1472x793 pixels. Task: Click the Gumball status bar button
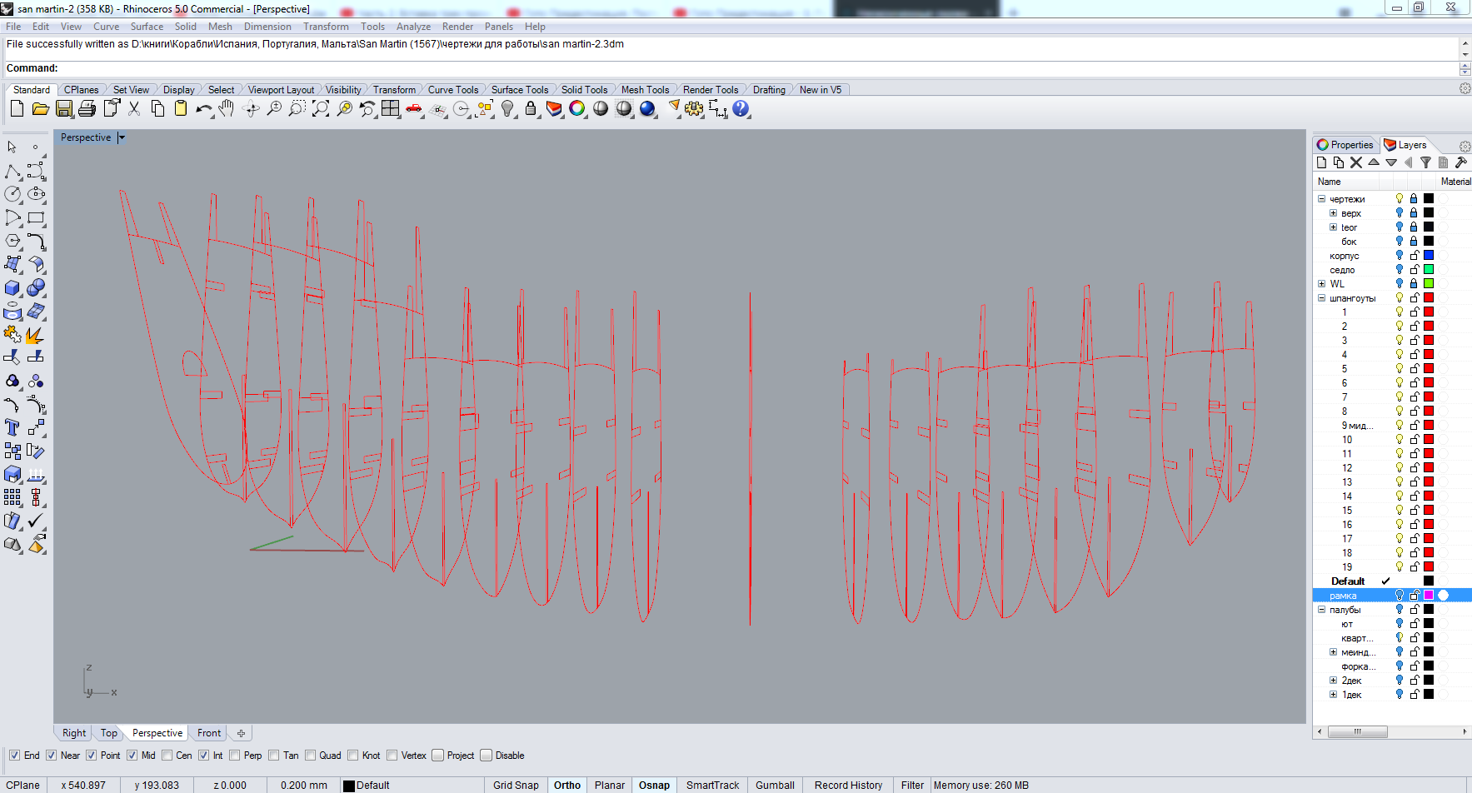[775, 785]
